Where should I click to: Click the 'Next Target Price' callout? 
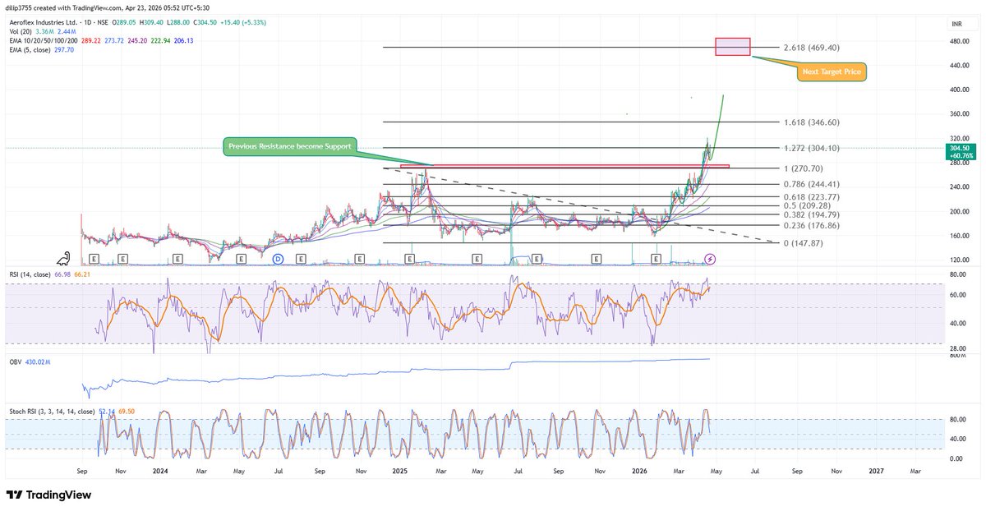(833, 72)
